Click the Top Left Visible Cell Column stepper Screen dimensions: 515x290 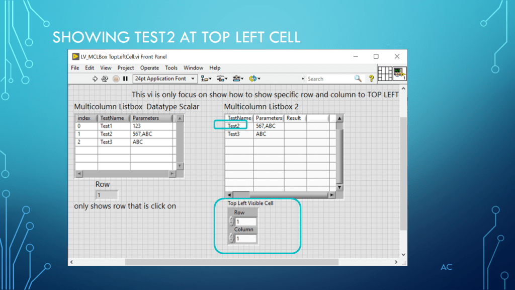pyautogui.click(x=231, y=238)
